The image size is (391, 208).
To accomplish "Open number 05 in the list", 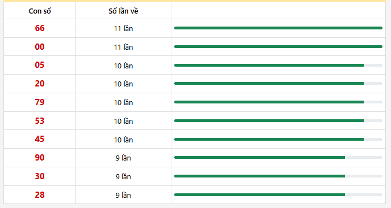I will [40, 65].
